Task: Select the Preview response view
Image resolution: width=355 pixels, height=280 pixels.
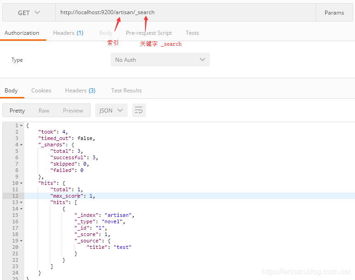Action: point(73,111)
